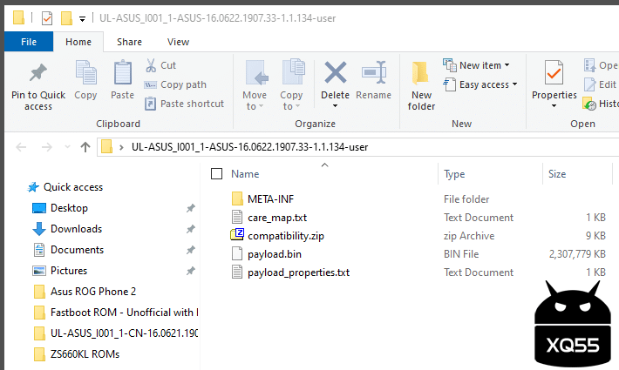Click Paste shortcut button
Image resolution: width=619 pixels, height=370 pixels.
[184, 104]
